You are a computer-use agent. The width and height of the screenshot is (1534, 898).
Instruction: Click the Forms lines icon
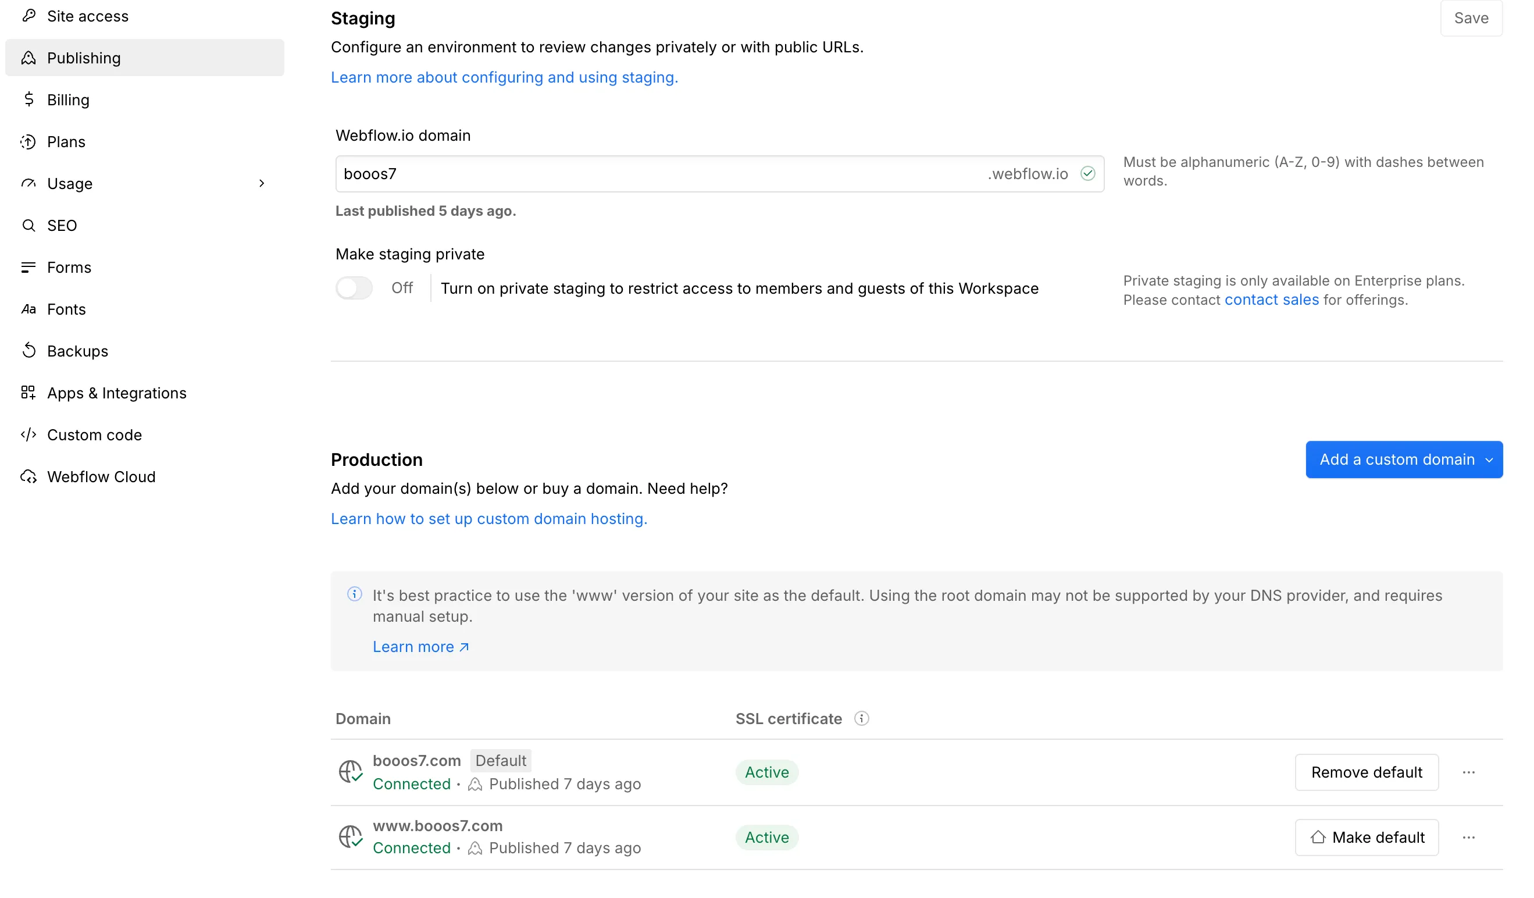[28, 268]
